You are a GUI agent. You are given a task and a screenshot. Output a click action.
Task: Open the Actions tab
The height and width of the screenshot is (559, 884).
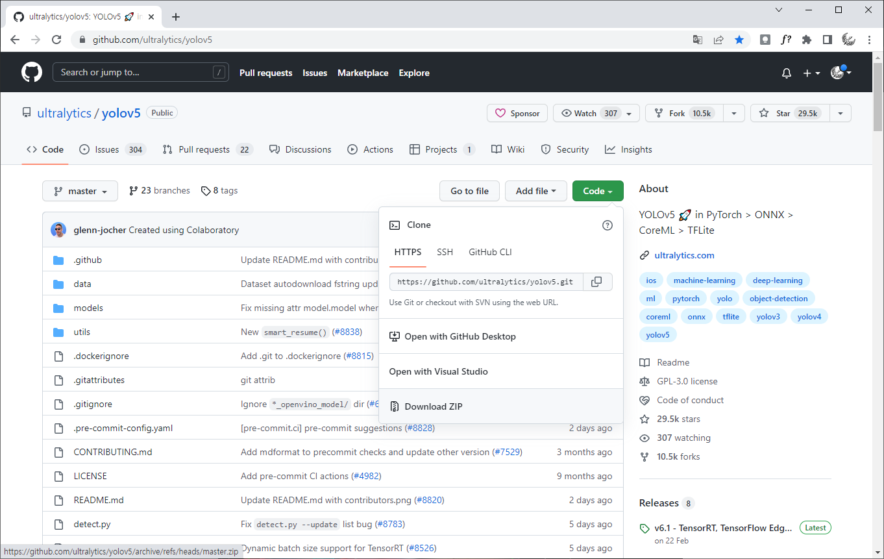click(370, 149)
